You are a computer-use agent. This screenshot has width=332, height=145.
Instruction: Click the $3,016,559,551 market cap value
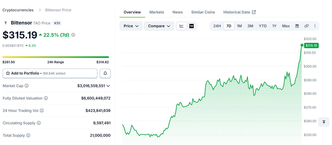[x=91, y=86]
